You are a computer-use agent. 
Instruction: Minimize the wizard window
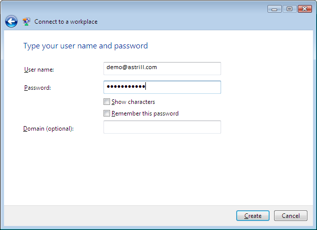pyautogui.click(x=274, y=9)
